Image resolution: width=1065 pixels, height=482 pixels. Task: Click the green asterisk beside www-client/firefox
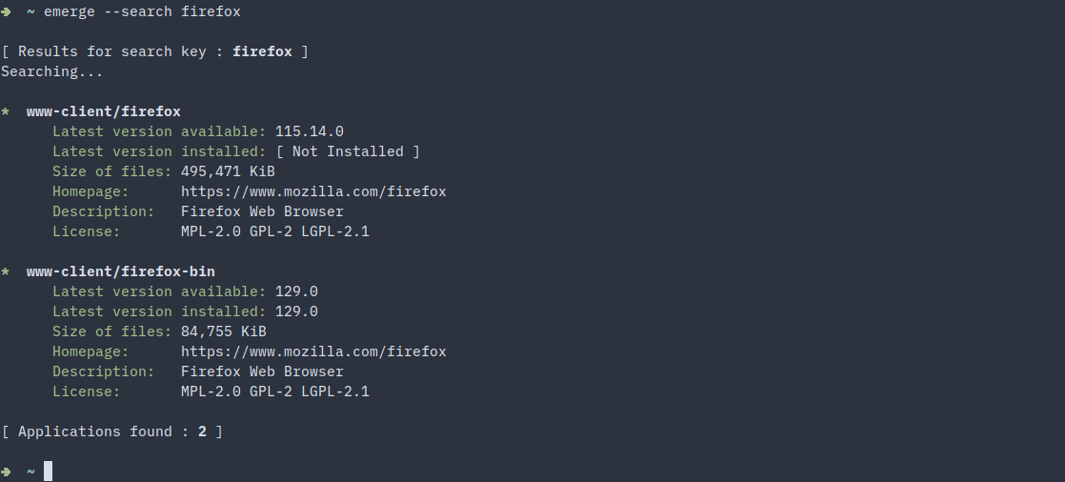click(6, 111)
